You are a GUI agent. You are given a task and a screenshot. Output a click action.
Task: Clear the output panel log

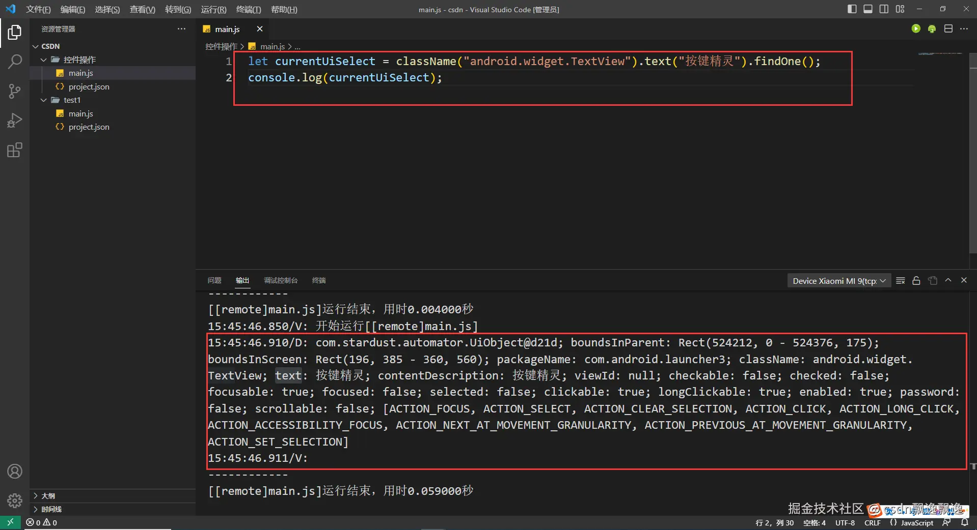pyautogui.click(x=900, y=281)
